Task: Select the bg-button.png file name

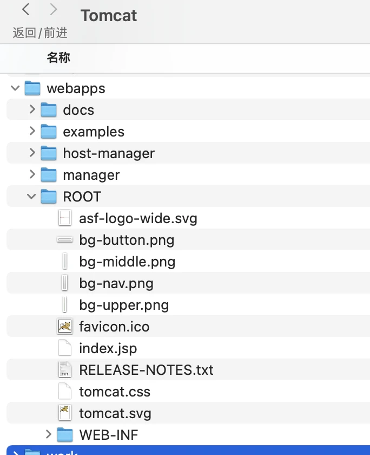Action: (127, 240)
